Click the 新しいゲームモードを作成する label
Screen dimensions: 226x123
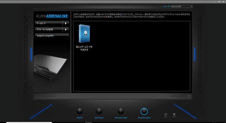click(84, 48)
